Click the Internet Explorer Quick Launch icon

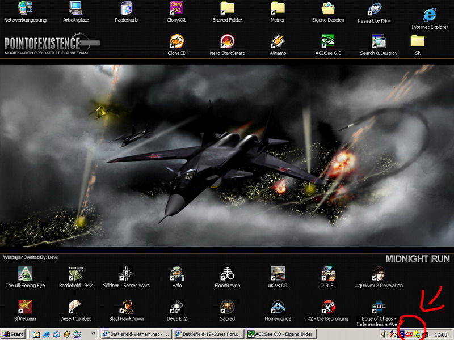tap(47, 334)
